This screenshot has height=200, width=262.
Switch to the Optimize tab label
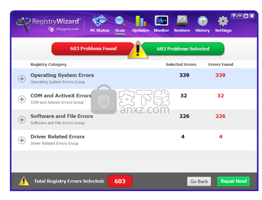point(140,30)
